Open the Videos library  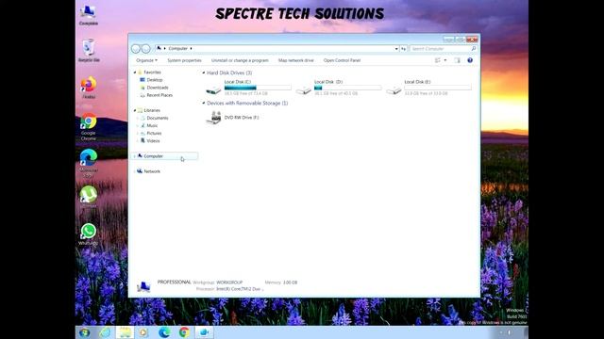click(x=153, y=140)
